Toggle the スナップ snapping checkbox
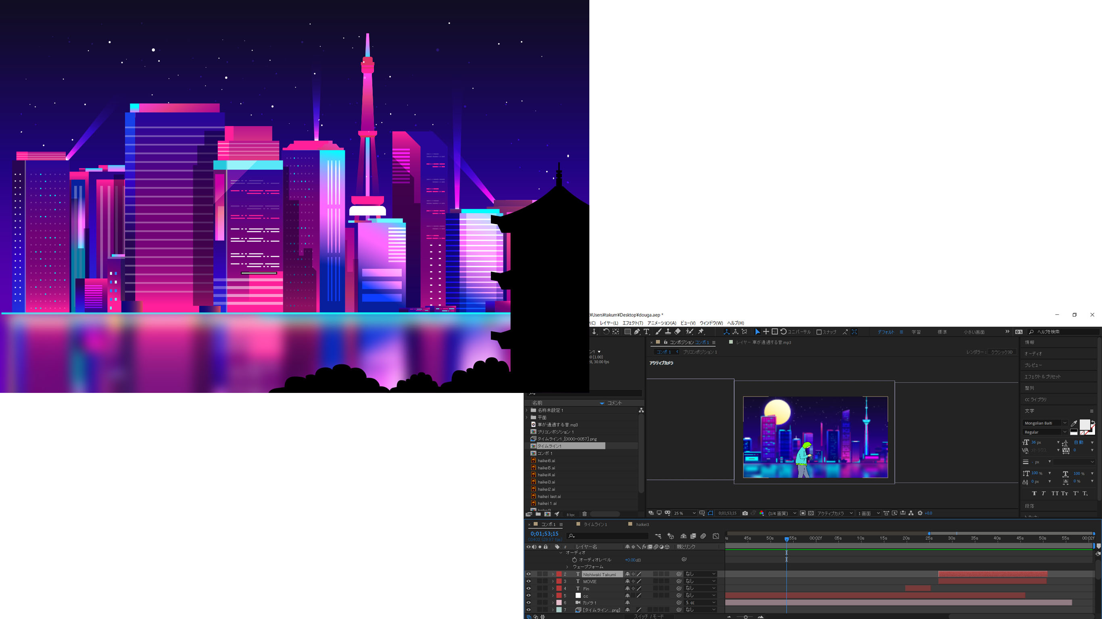The image size is (1102, 619). pos(819,332)
